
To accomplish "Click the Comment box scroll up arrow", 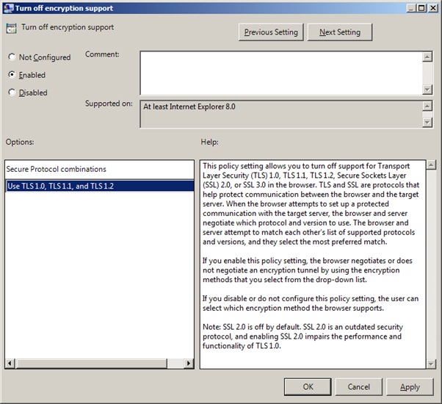I will (427, 56).
